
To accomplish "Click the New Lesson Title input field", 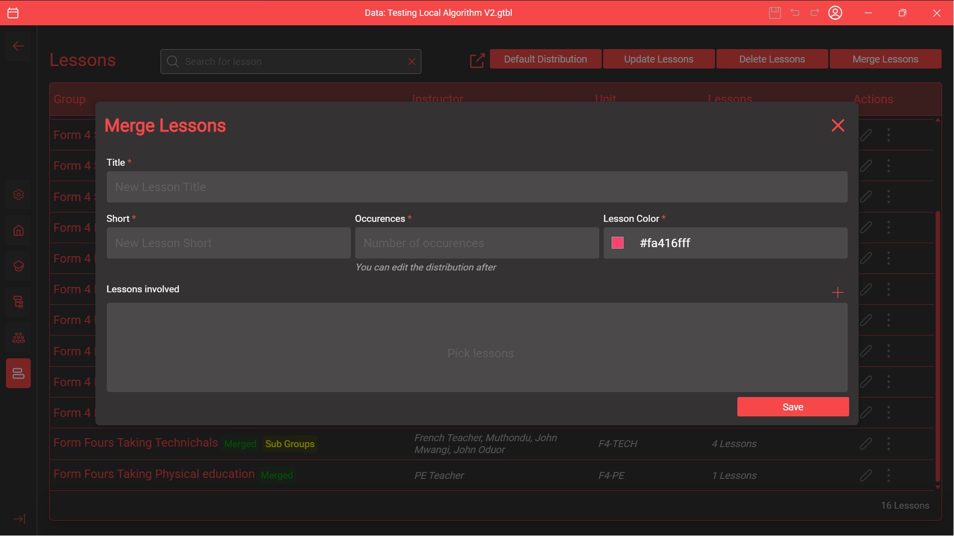I will click(x=477, y=187).
